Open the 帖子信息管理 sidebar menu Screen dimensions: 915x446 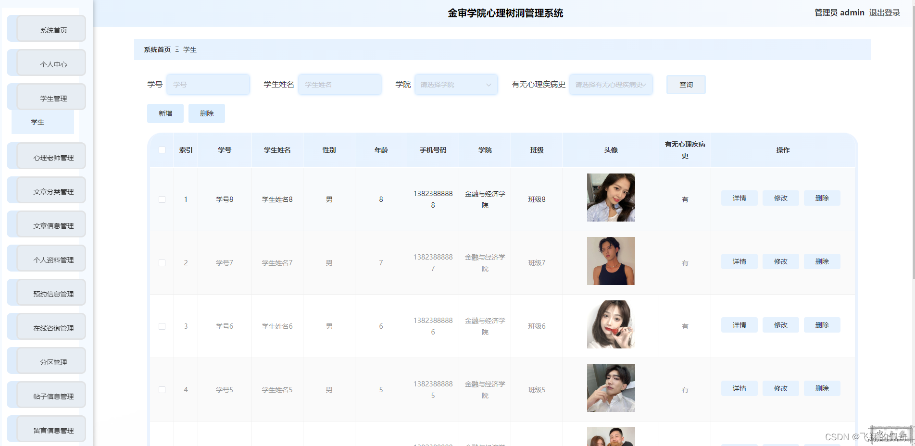point(47,395)
